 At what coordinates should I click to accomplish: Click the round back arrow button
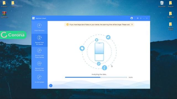51,86
